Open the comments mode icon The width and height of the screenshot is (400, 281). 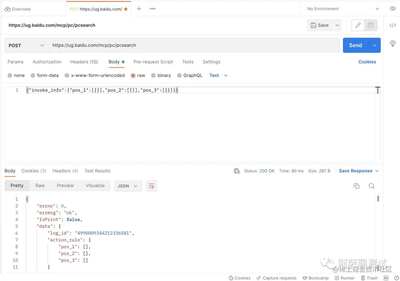pos(370,25)
